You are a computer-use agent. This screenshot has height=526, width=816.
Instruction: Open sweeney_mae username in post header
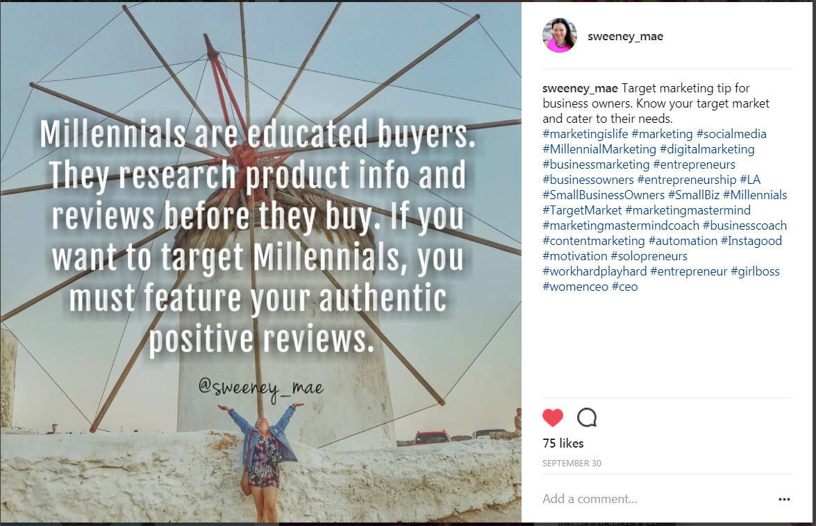click(625, 36)
